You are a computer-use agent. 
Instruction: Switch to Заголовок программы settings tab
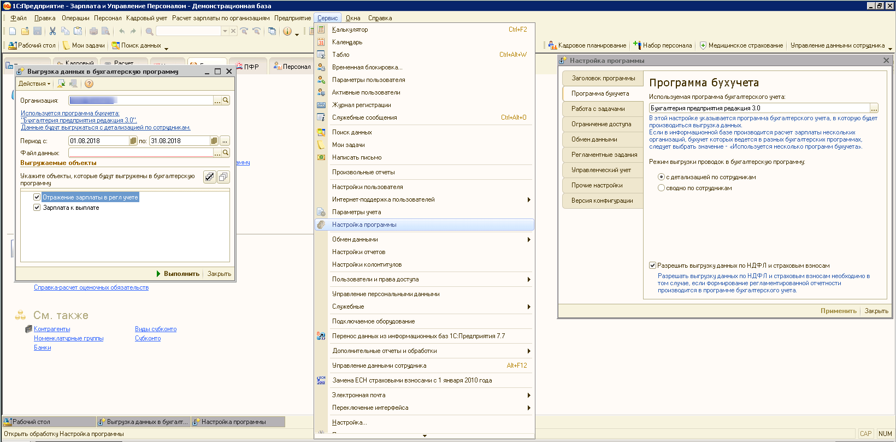pos(603,78)
